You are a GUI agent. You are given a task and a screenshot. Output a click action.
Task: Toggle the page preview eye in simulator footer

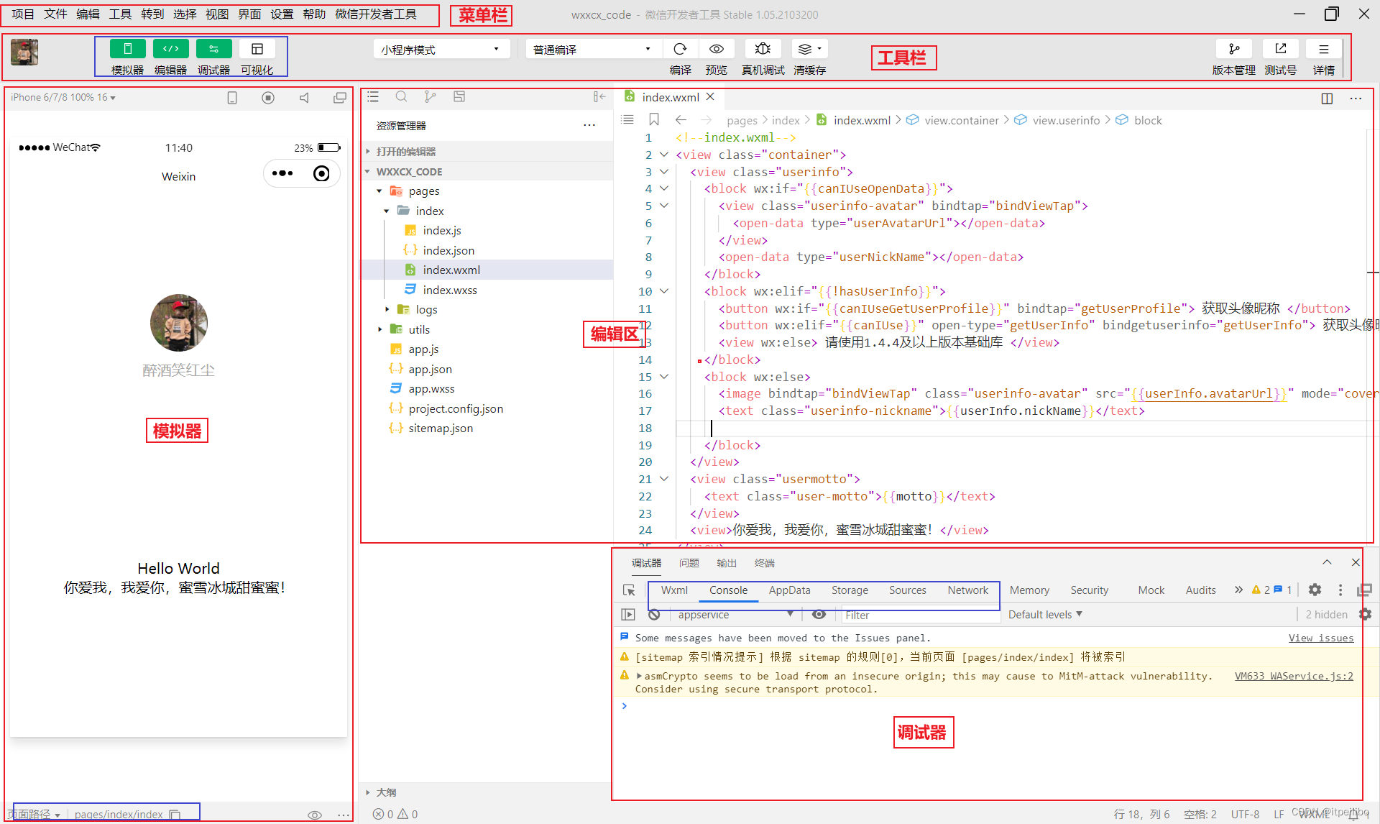pyautogui.click(x=315, y=815)
